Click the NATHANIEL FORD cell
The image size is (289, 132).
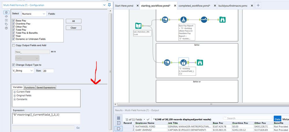(x=151, y=127)
